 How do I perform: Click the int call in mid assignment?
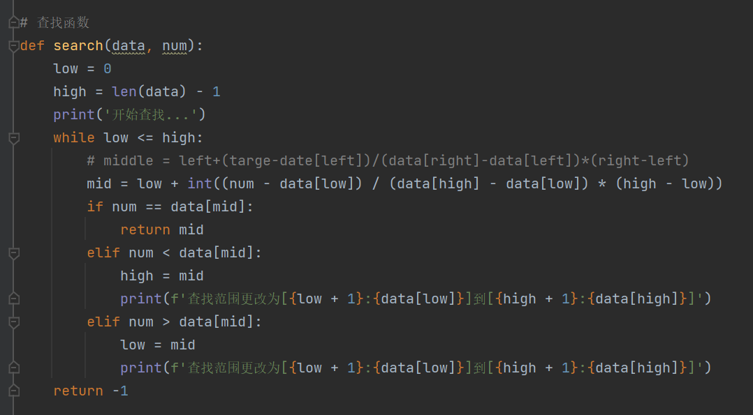(x=200, y=184)
